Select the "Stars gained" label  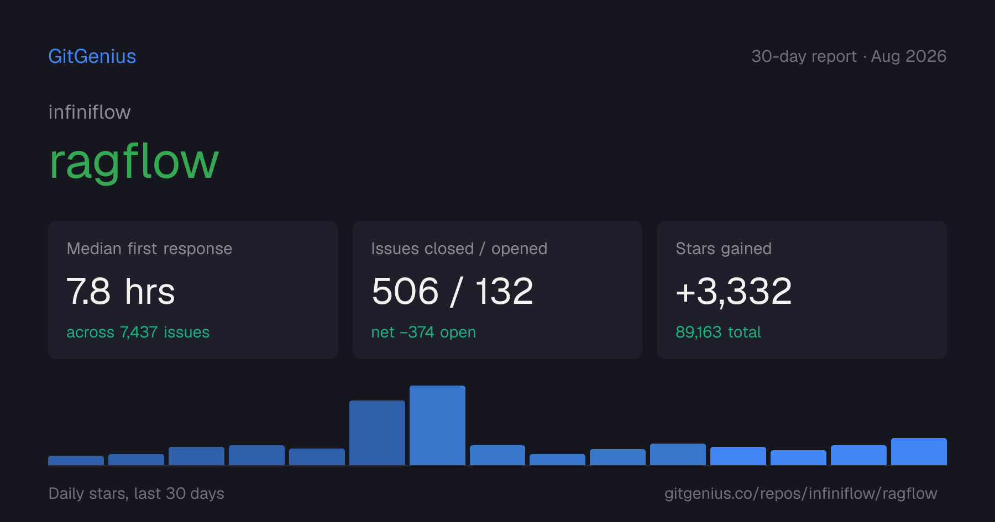coord(724,249)
